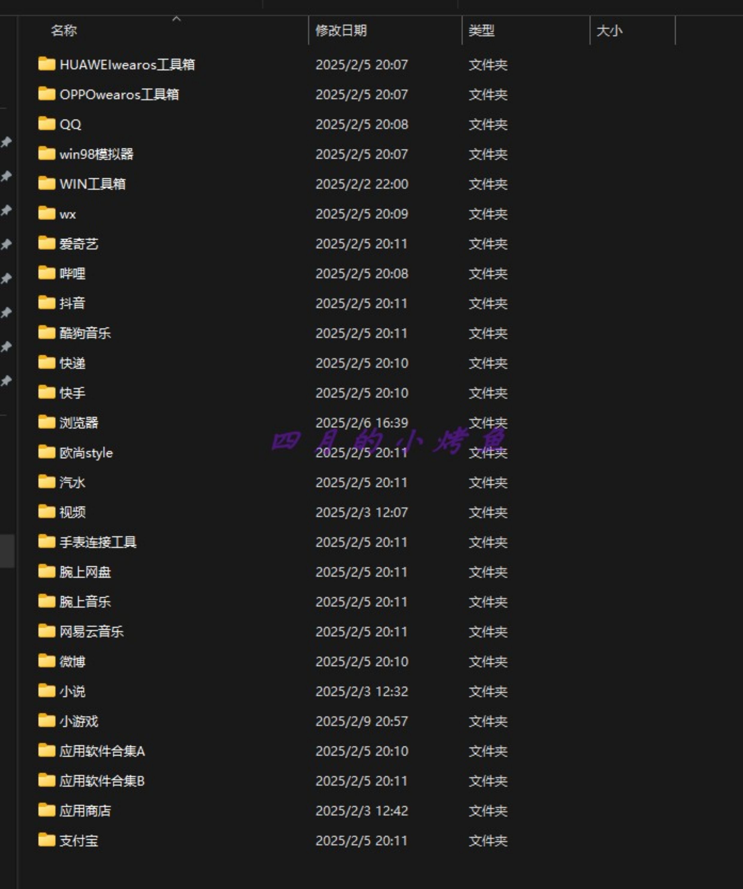Click date 2025/2/5 20:08 of 哔哩
Screen dimensions: 743x889
point(362,273)
